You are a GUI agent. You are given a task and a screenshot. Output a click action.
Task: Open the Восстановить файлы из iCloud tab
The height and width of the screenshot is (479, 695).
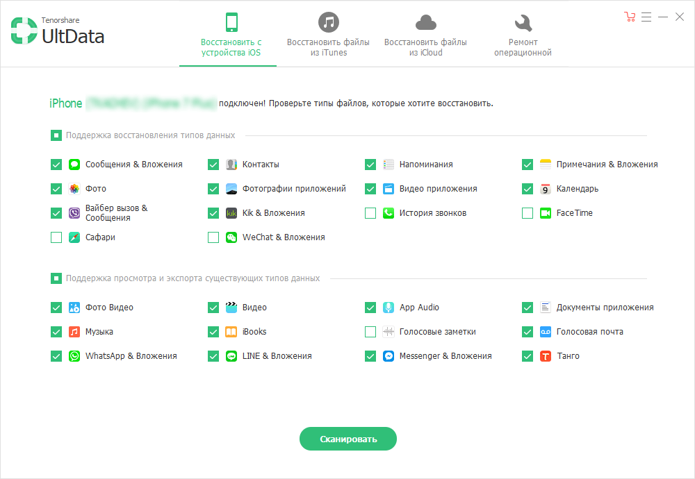pos(425,35)
